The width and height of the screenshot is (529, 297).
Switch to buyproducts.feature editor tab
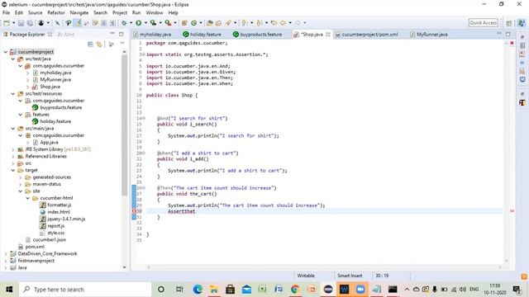point(258,35)
